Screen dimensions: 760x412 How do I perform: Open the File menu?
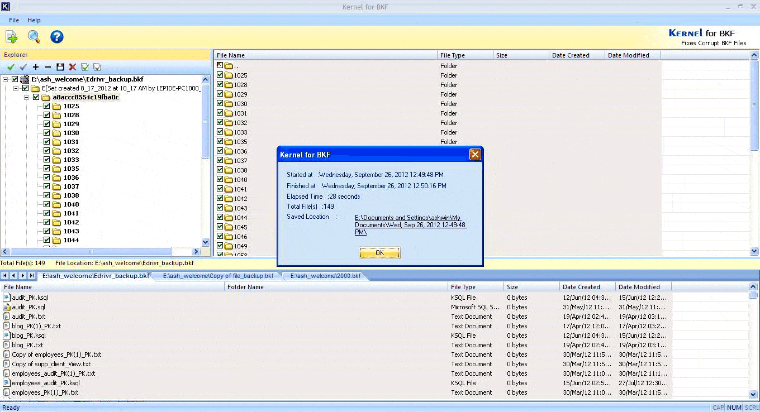tap(13, 20)
